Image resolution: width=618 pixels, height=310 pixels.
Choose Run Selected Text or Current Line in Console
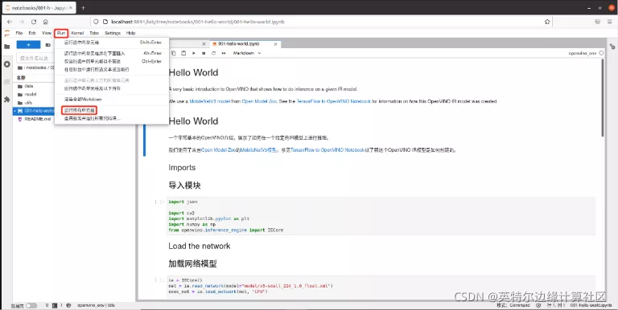[112, 70]
